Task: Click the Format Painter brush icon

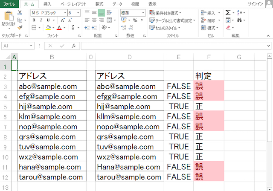Action: (x=20, y=27)
